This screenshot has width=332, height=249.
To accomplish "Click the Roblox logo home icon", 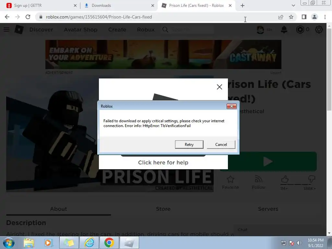I will 19,30.
